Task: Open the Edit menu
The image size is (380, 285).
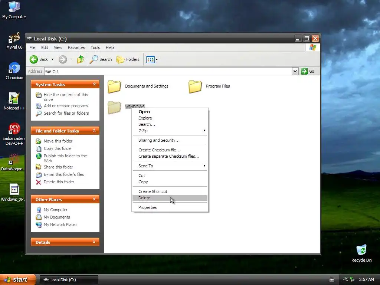Action: [x=45, y=47]
